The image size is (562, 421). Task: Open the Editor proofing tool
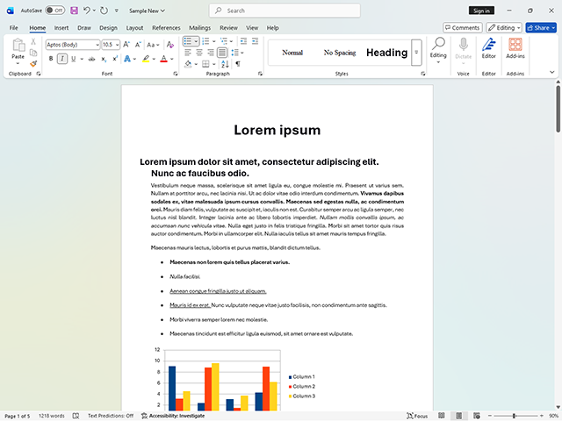tap(488, 48)
